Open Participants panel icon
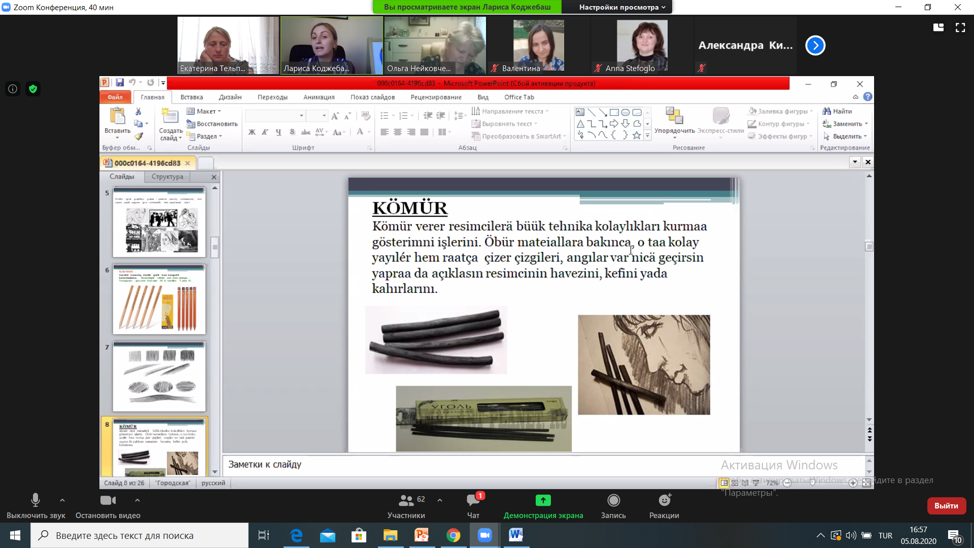Screen dimensions: 974x548 (406, 500)
